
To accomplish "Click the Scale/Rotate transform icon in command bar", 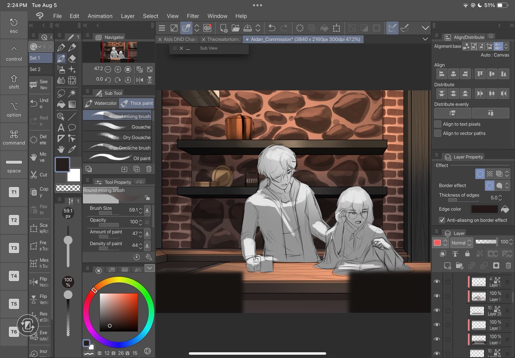I will 336,28.
